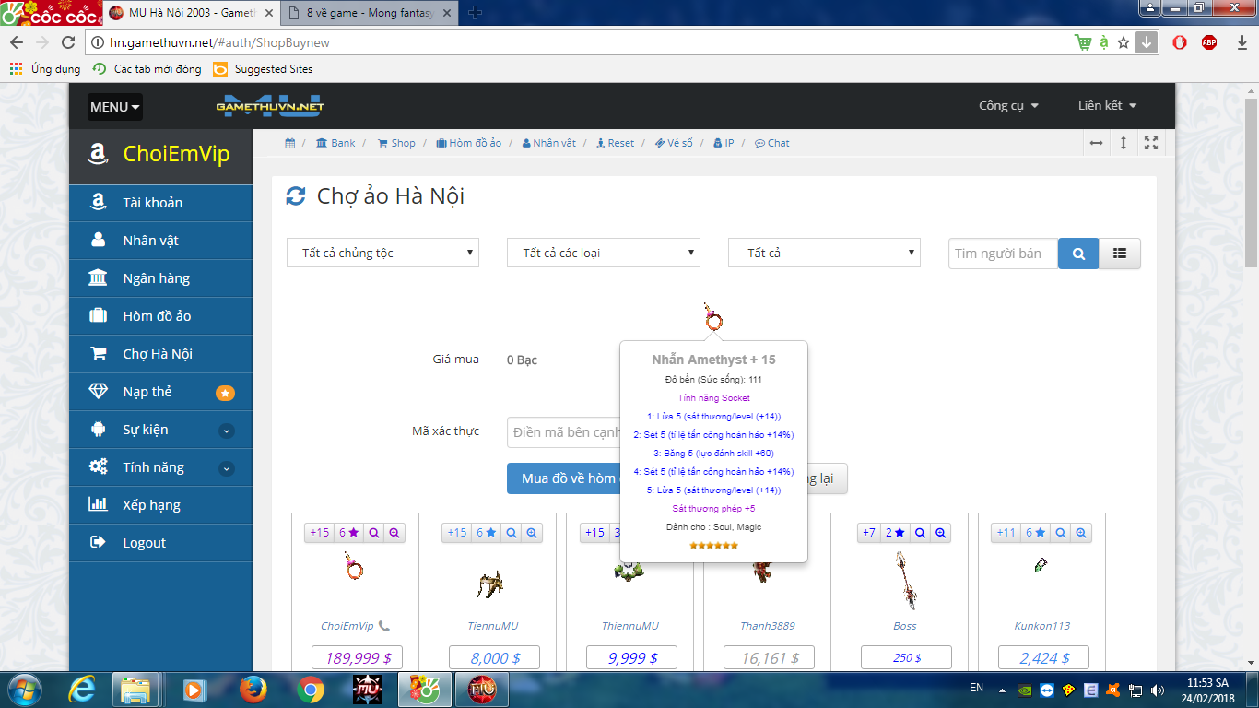1259x708 pixels.
Task: Click Vé số breadcrumb link
Action: click(x=674, y=143)
